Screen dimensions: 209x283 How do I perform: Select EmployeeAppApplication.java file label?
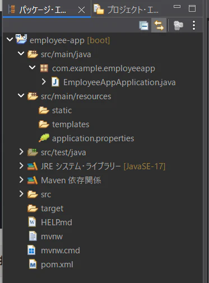click(119, 82)
